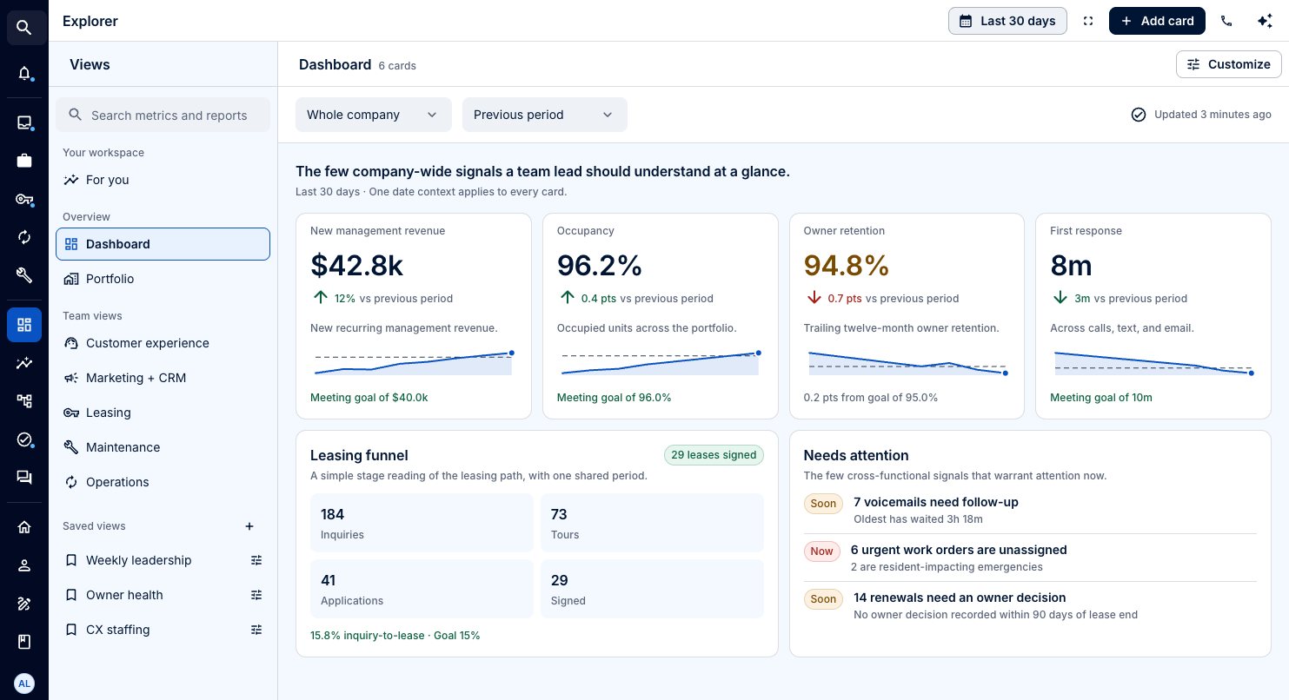The image size is (1289, 700).
Task: Click the phone icon in top bar
Action: [1226, 21]
